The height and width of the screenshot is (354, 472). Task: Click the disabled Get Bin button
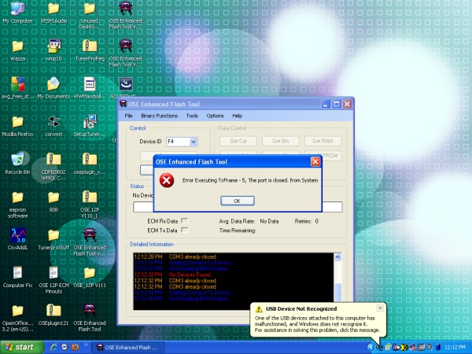tap(281, 141)
